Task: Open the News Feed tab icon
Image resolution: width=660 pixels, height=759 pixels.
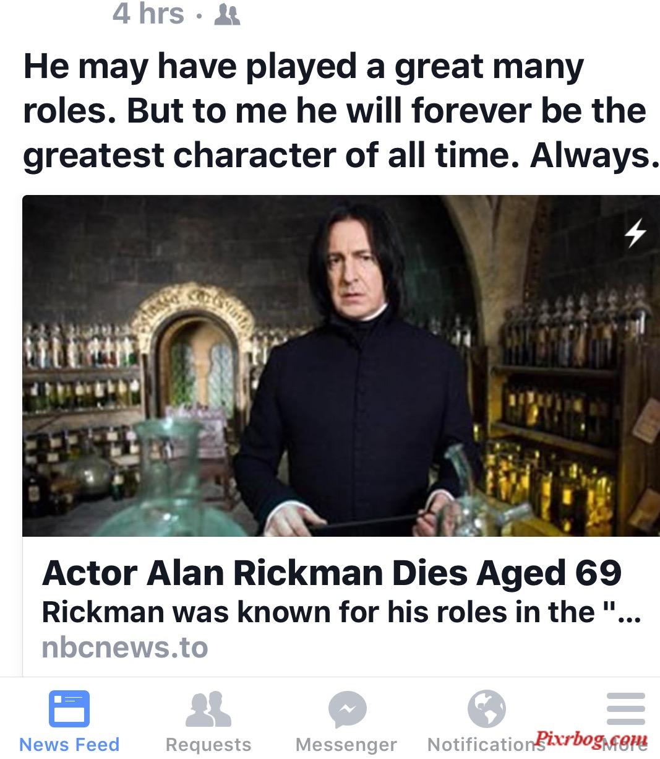Action: (x=69, y=708)
